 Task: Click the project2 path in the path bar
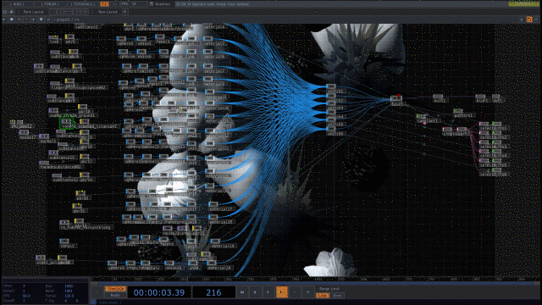(64, 19)
